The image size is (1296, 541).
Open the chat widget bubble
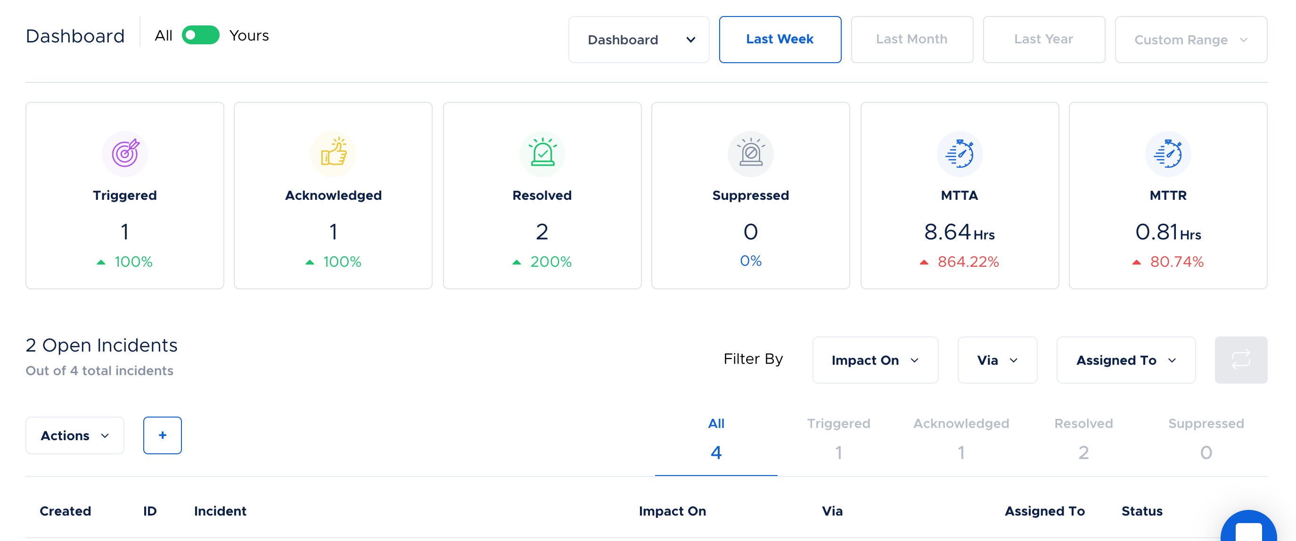click(1248, 528)
